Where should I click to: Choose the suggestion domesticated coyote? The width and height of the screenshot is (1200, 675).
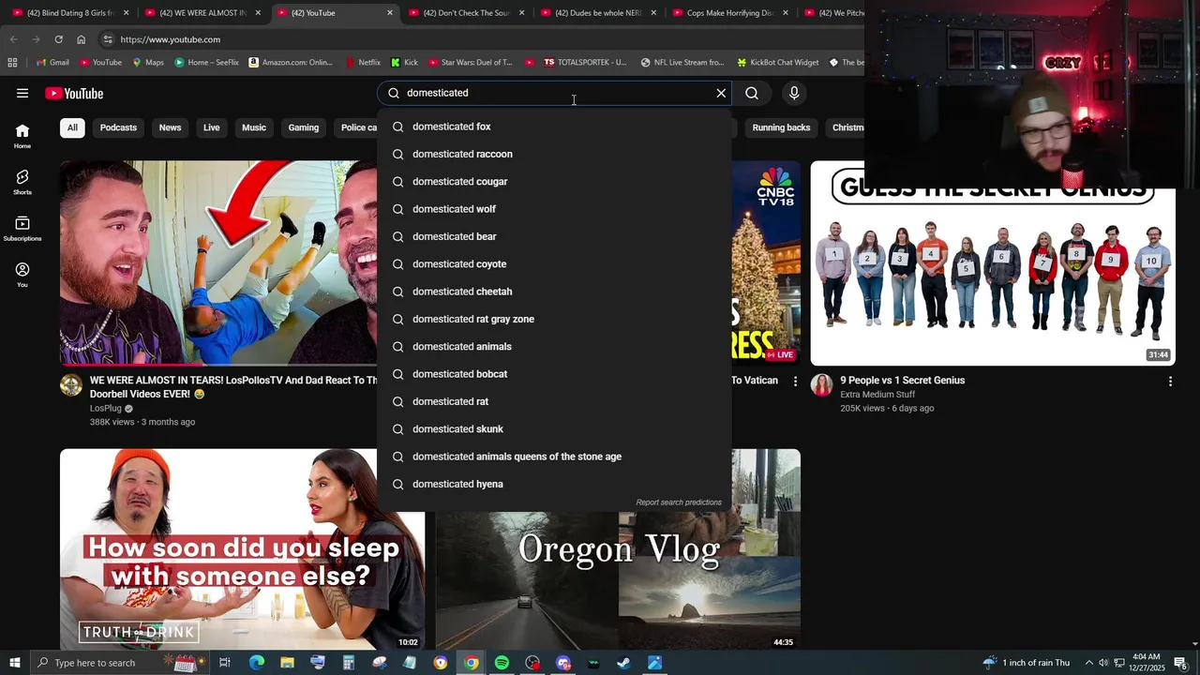(554, 264)
